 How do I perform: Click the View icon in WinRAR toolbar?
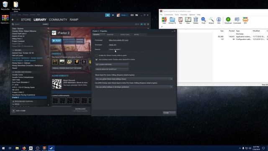pos(188,20)
